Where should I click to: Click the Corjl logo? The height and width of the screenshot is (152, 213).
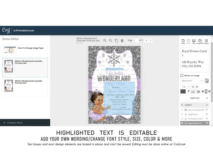click(6, 30)
